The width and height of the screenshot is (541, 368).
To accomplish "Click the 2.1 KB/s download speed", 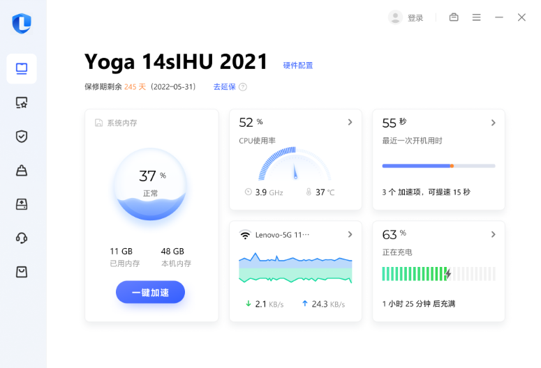I will (x=269, y=305).
